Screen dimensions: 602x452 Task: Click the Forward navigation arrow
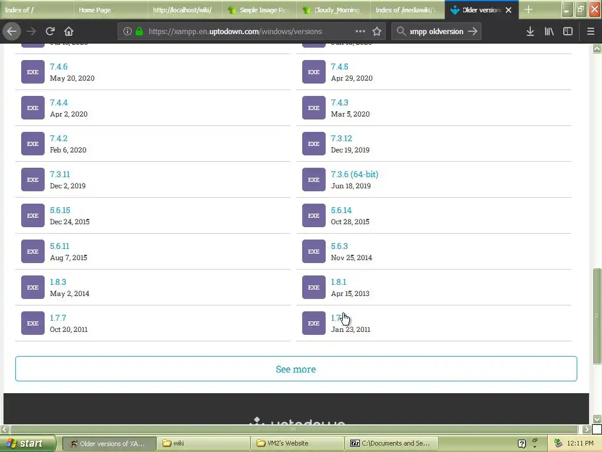pos(31,31)
